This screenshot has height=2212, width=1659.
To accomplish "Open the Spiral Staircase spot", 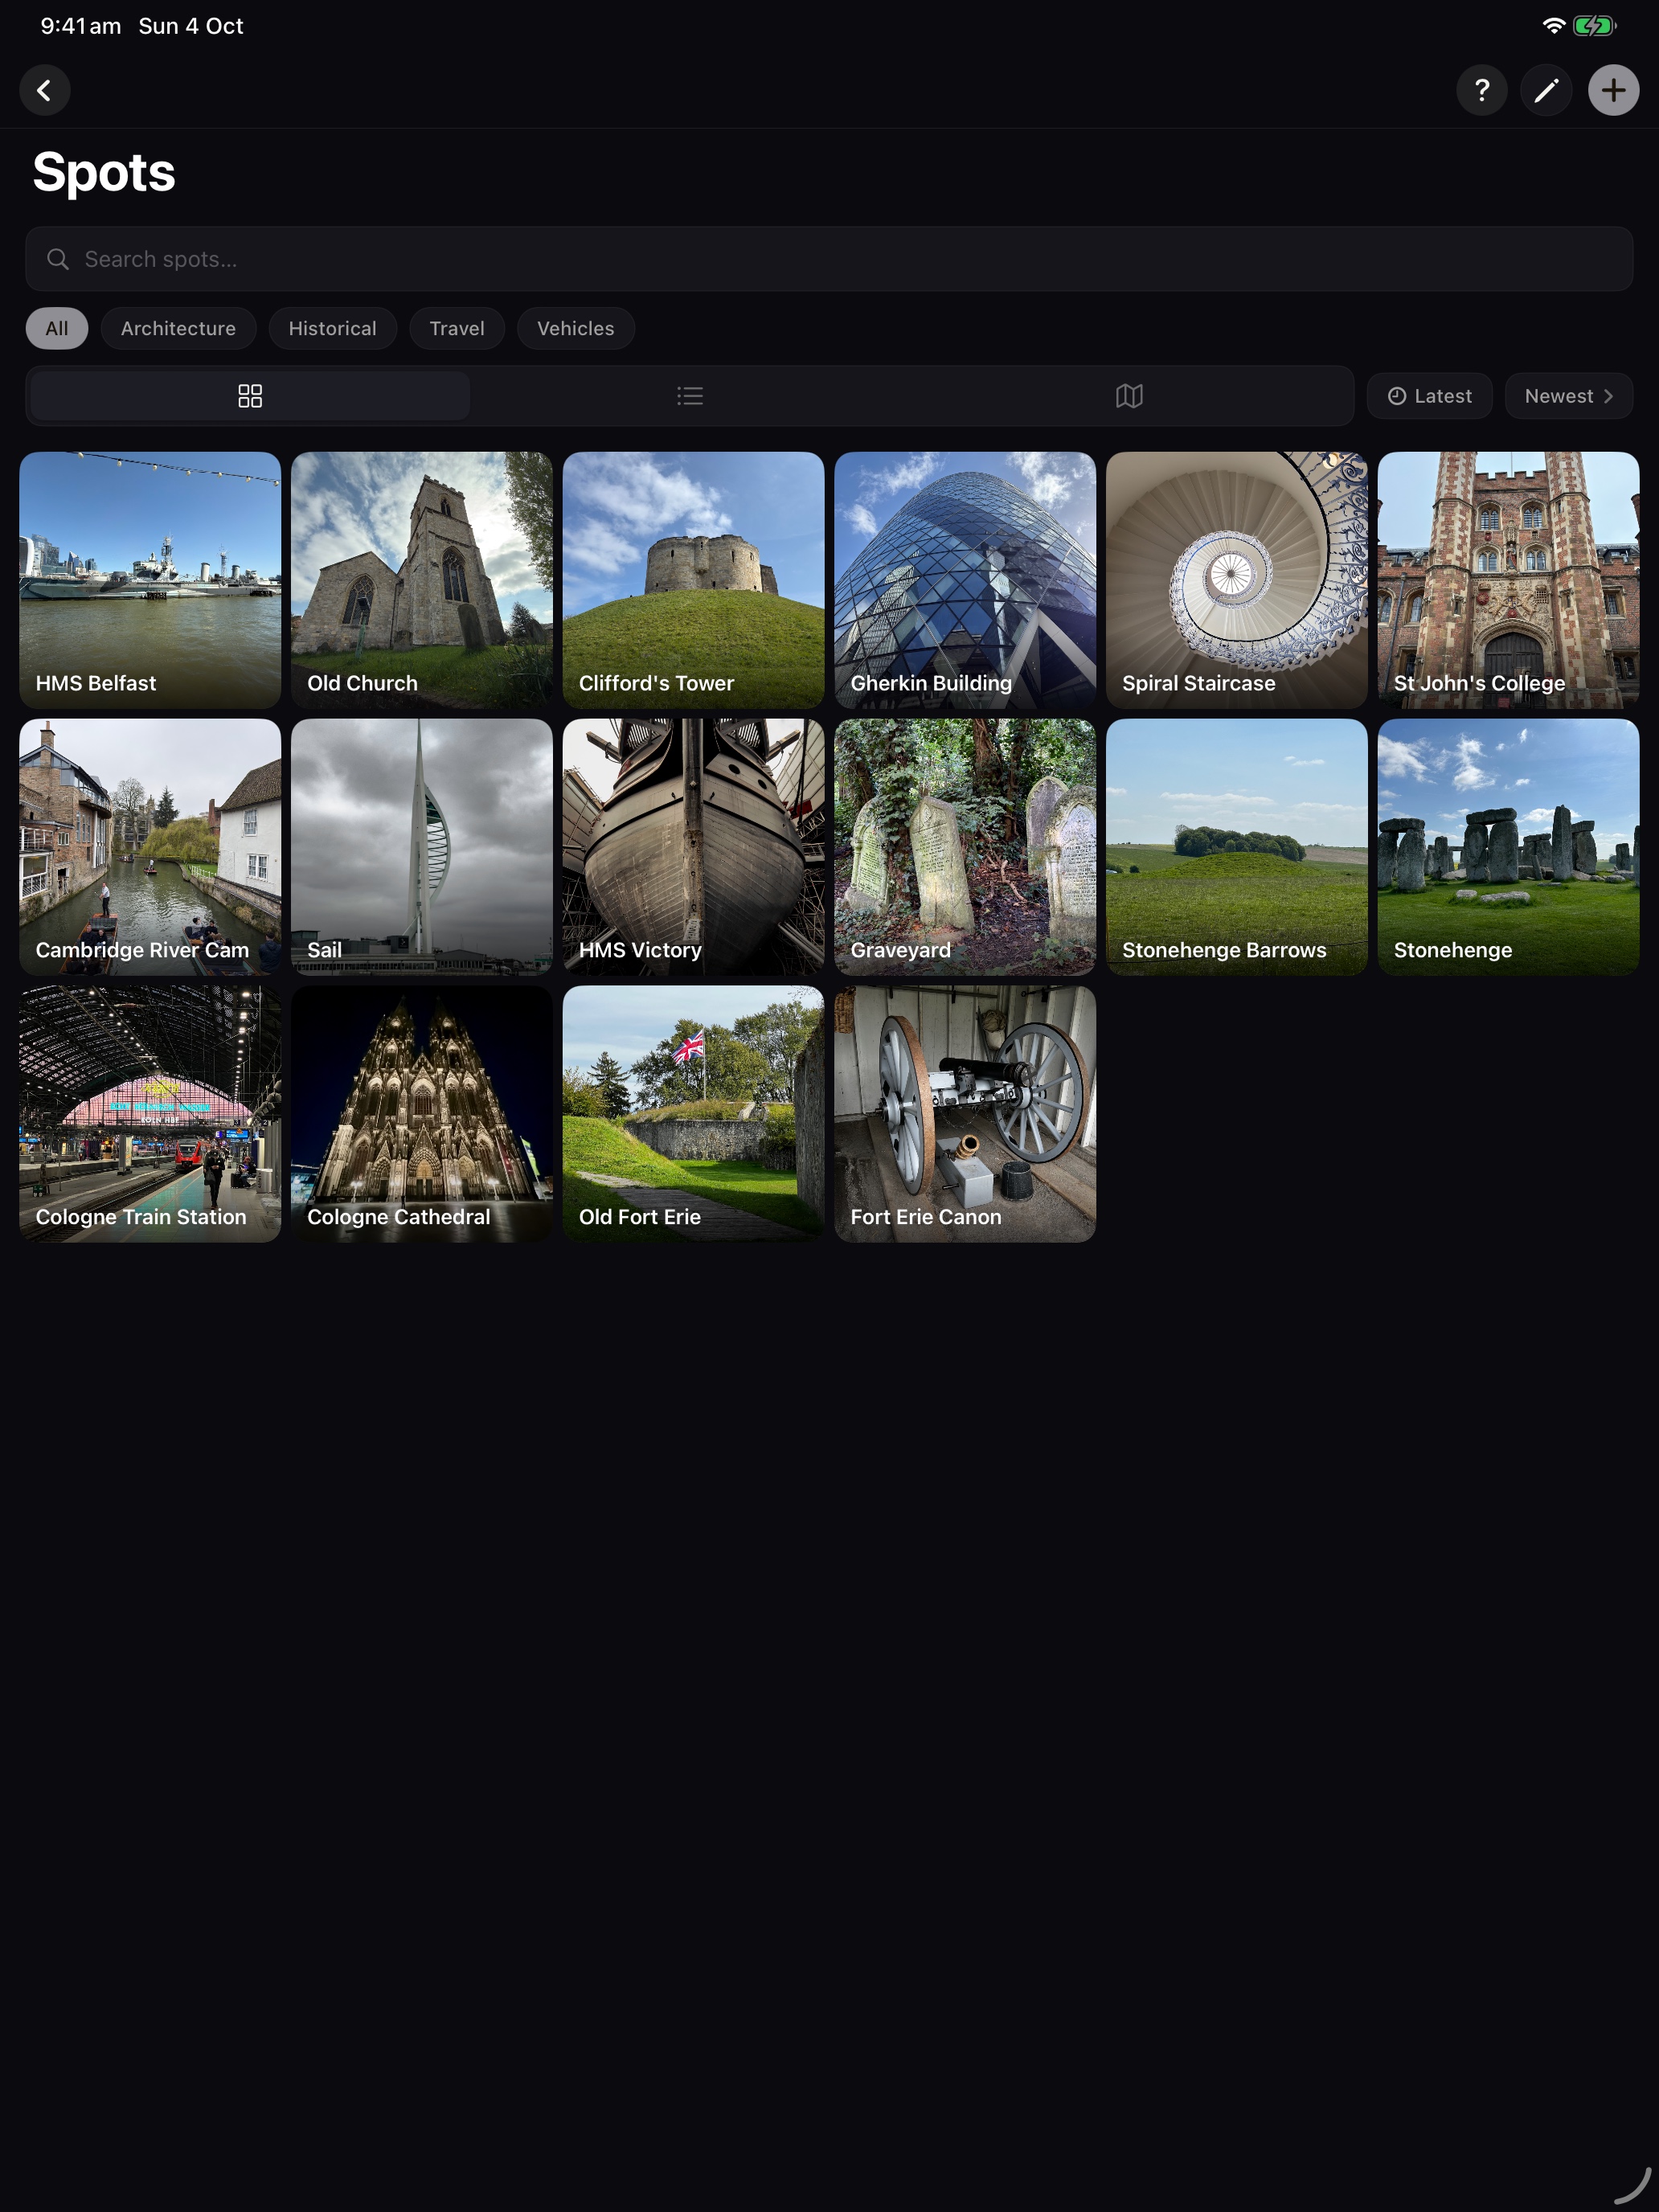I will point(1237,580).
